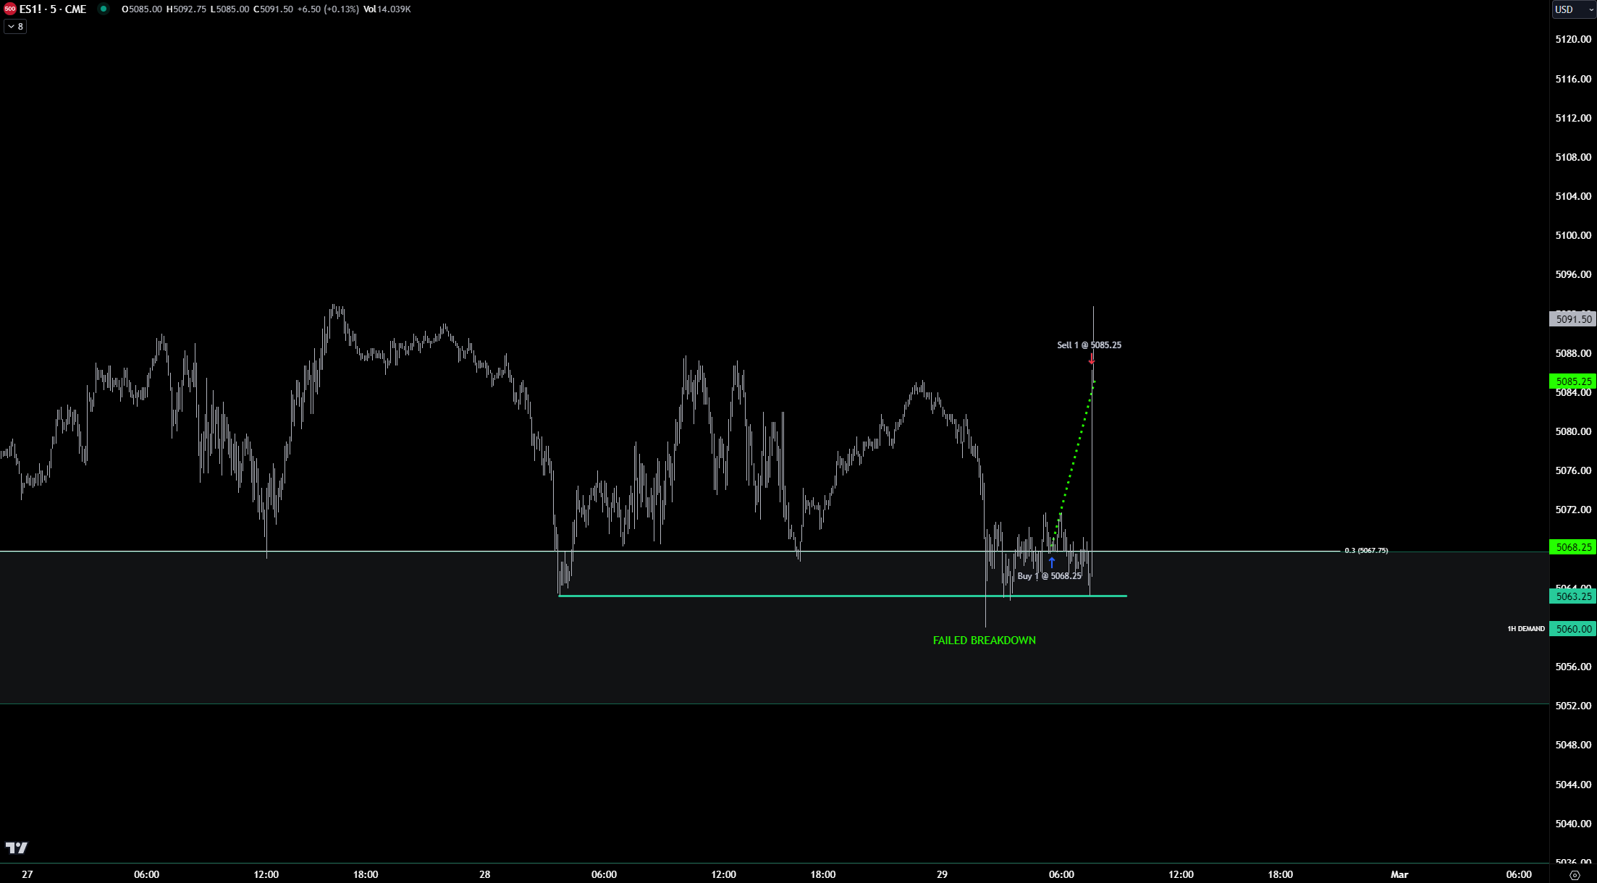Click the 1H DEMAND label
Screen dimensions: 1597x883
click(1525, 629)
